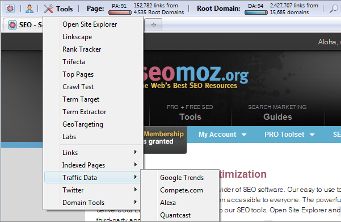The height and width of the screenshot is (222, 341).
Task: Click the wrench and screwdriver Tools icon
Action: pyautogui.click(x=48, y=9)
